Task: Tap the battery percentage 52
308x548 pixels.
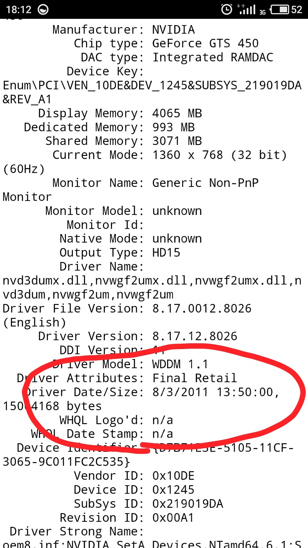Action: coord(297,10)
